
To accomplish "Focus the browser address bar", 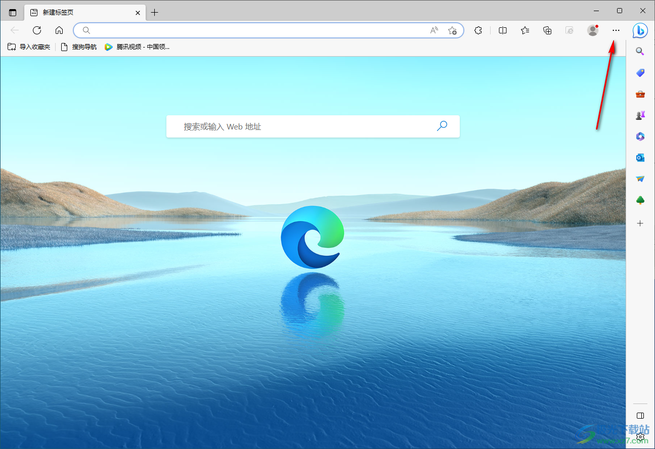I will (x=268, y=30).
